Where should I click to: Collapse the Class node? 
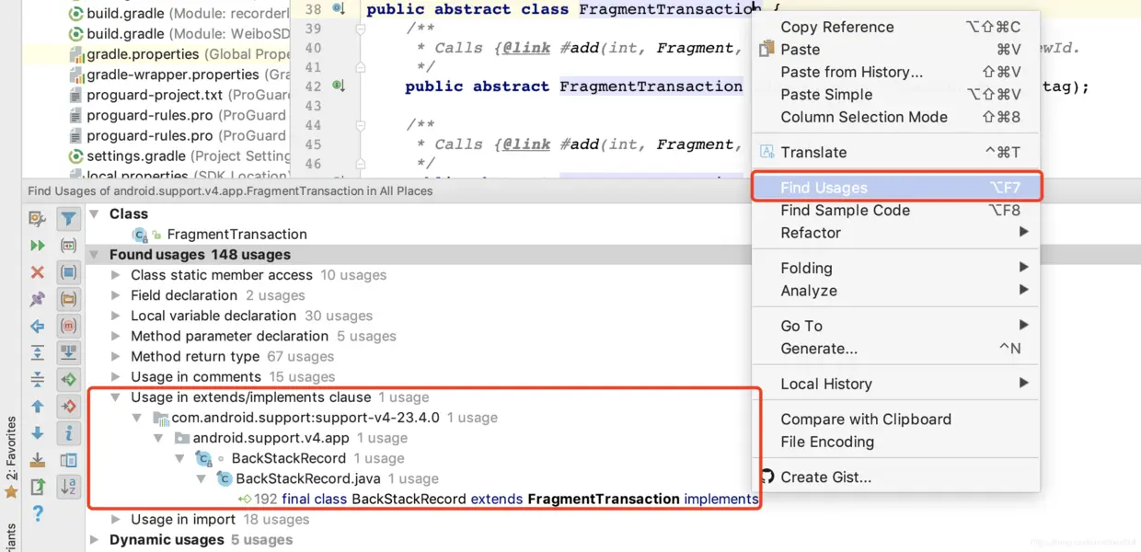click(94, 213)
